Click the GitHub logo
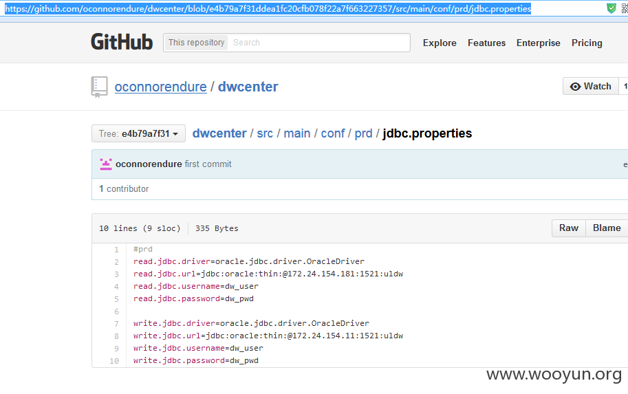 click(x=122, y=42)
